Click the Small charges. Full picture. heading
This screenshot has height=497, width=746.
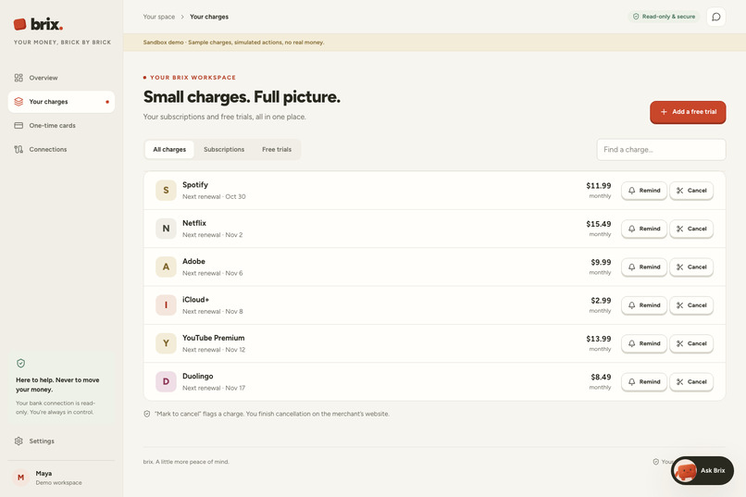click(242, 97)
